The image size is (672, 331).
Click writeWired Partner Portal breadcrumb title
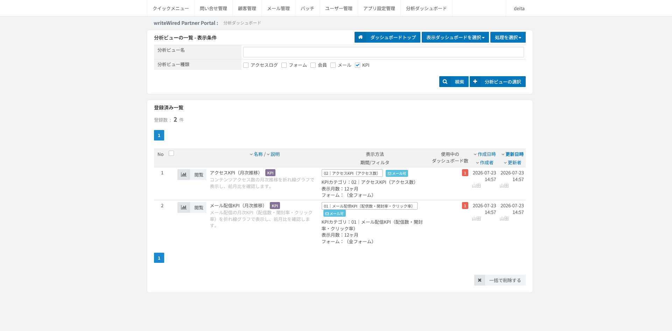186,23
